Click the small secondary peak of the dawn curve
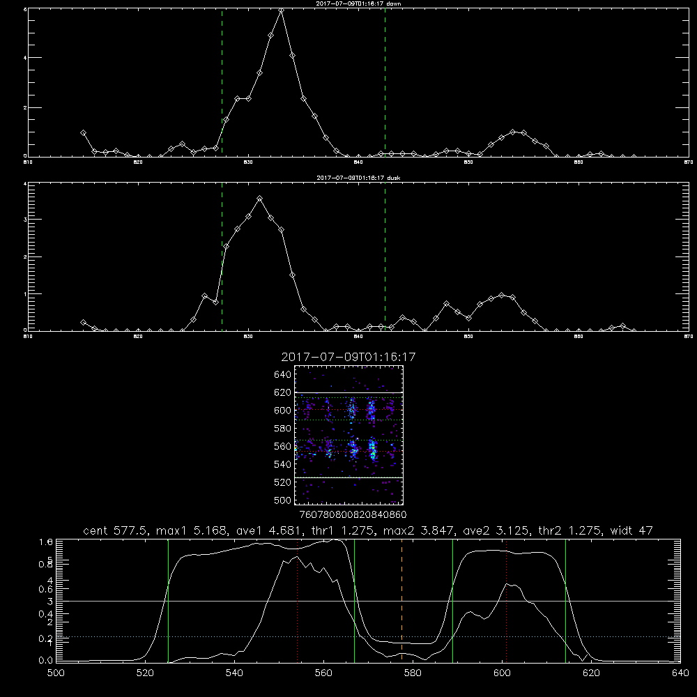This screenshot has width=697, height=697. coord(513,132)
